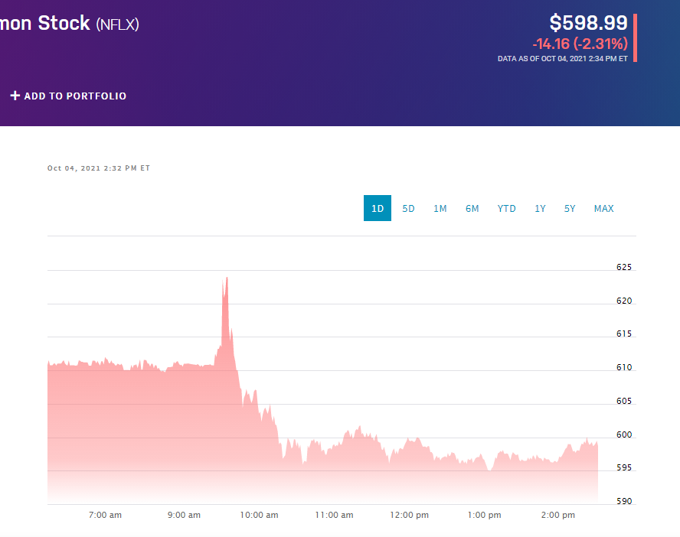Switch to the 5D chart view

pos(407,207)
